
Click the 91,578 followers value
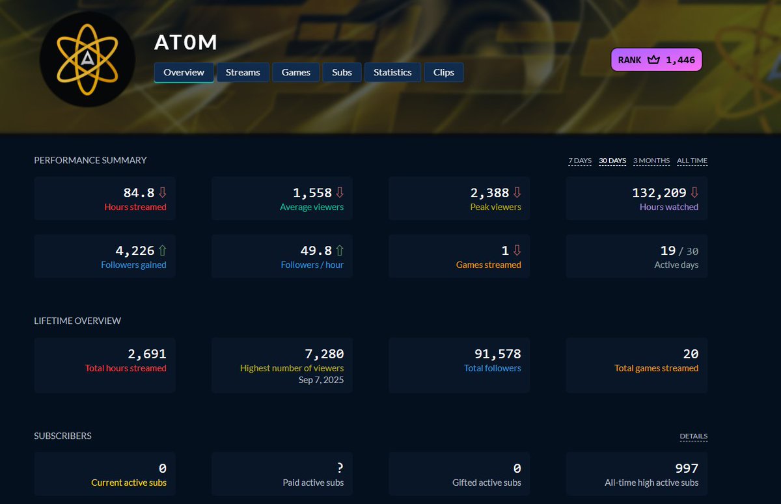498,354
